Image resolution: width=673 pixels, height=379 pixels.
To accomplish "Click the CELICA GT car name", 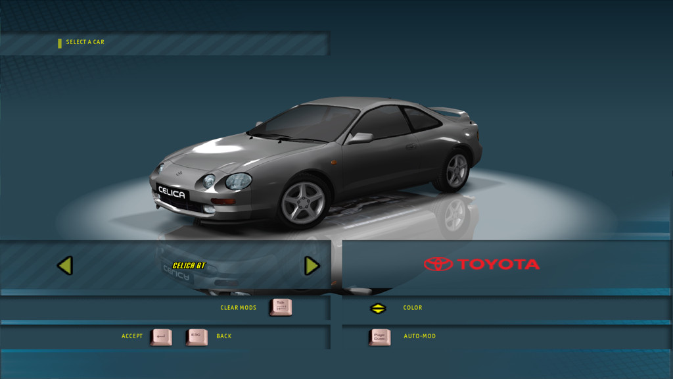I will pyautogui.click(x=189, y=266).
